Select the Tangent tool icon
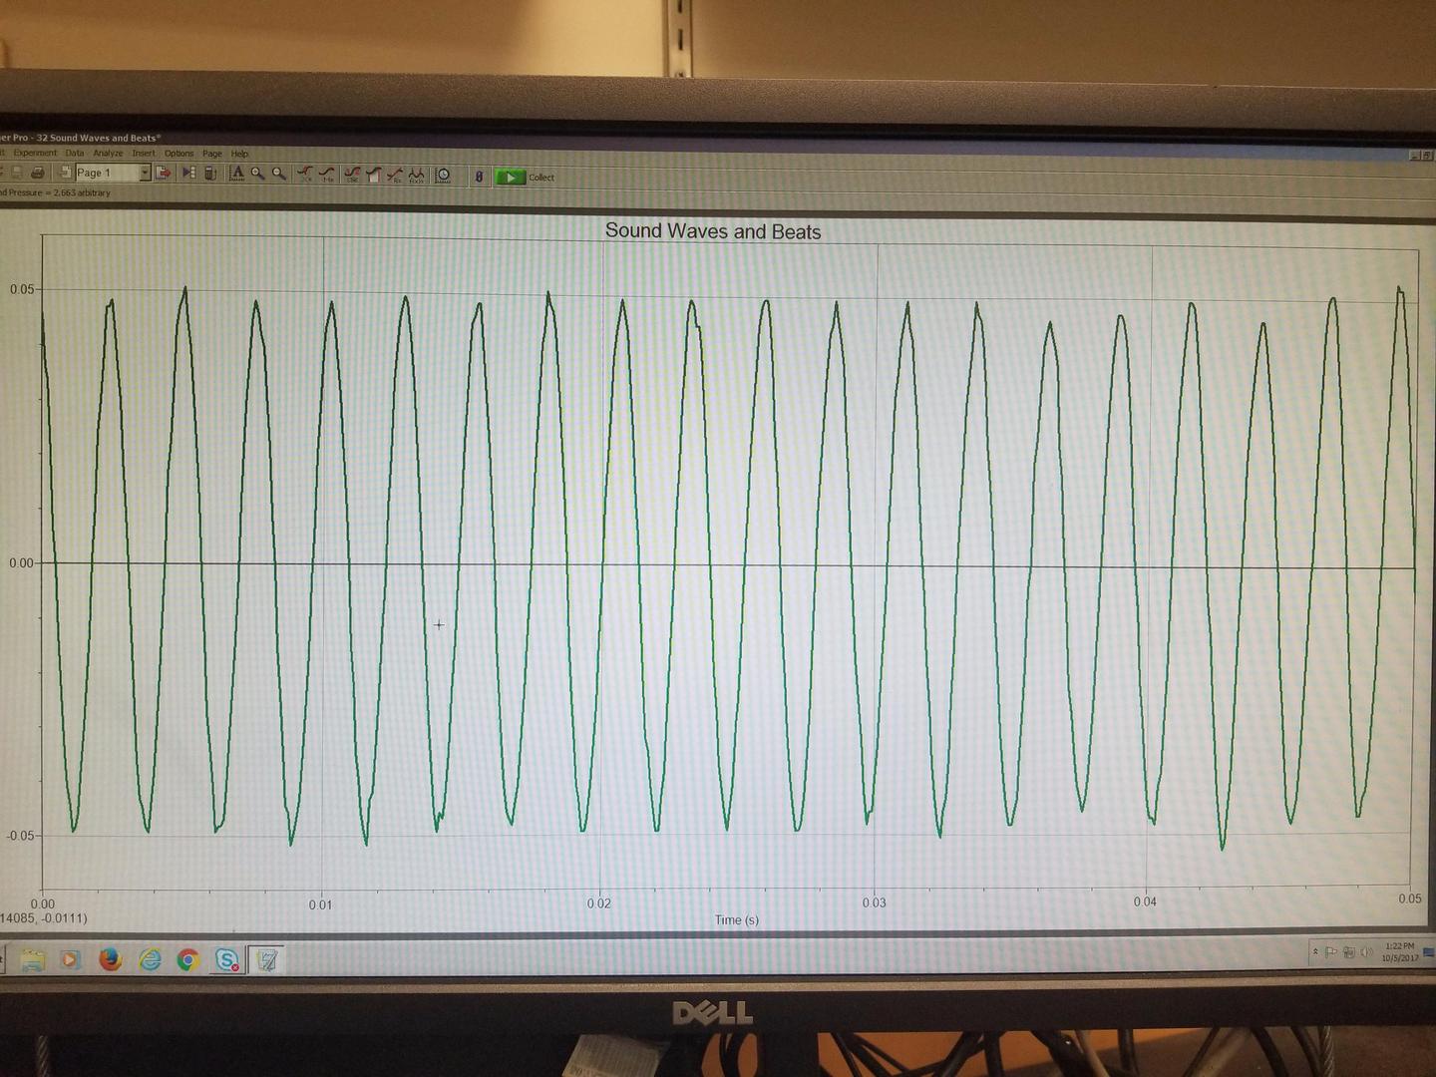 [327, 175]
